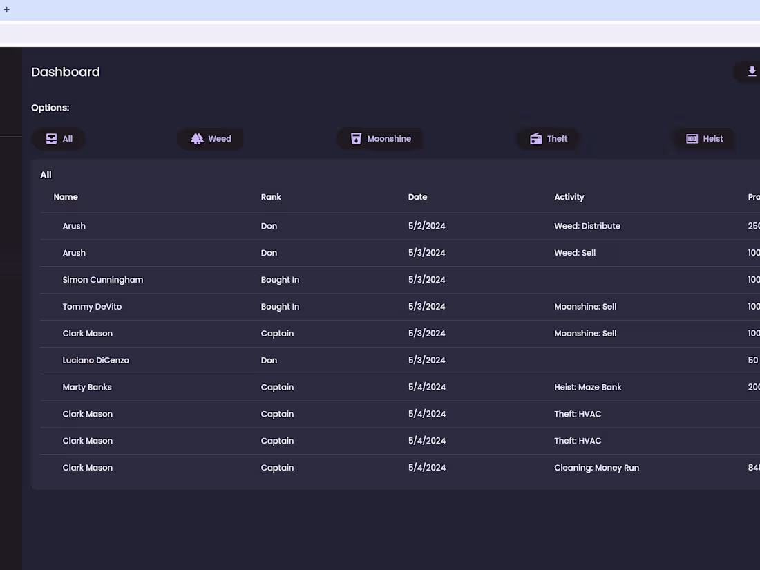Click Marty Banks' Captain rank cell
This screenshot has height=570, width=760.
click(x=277, y=387)
